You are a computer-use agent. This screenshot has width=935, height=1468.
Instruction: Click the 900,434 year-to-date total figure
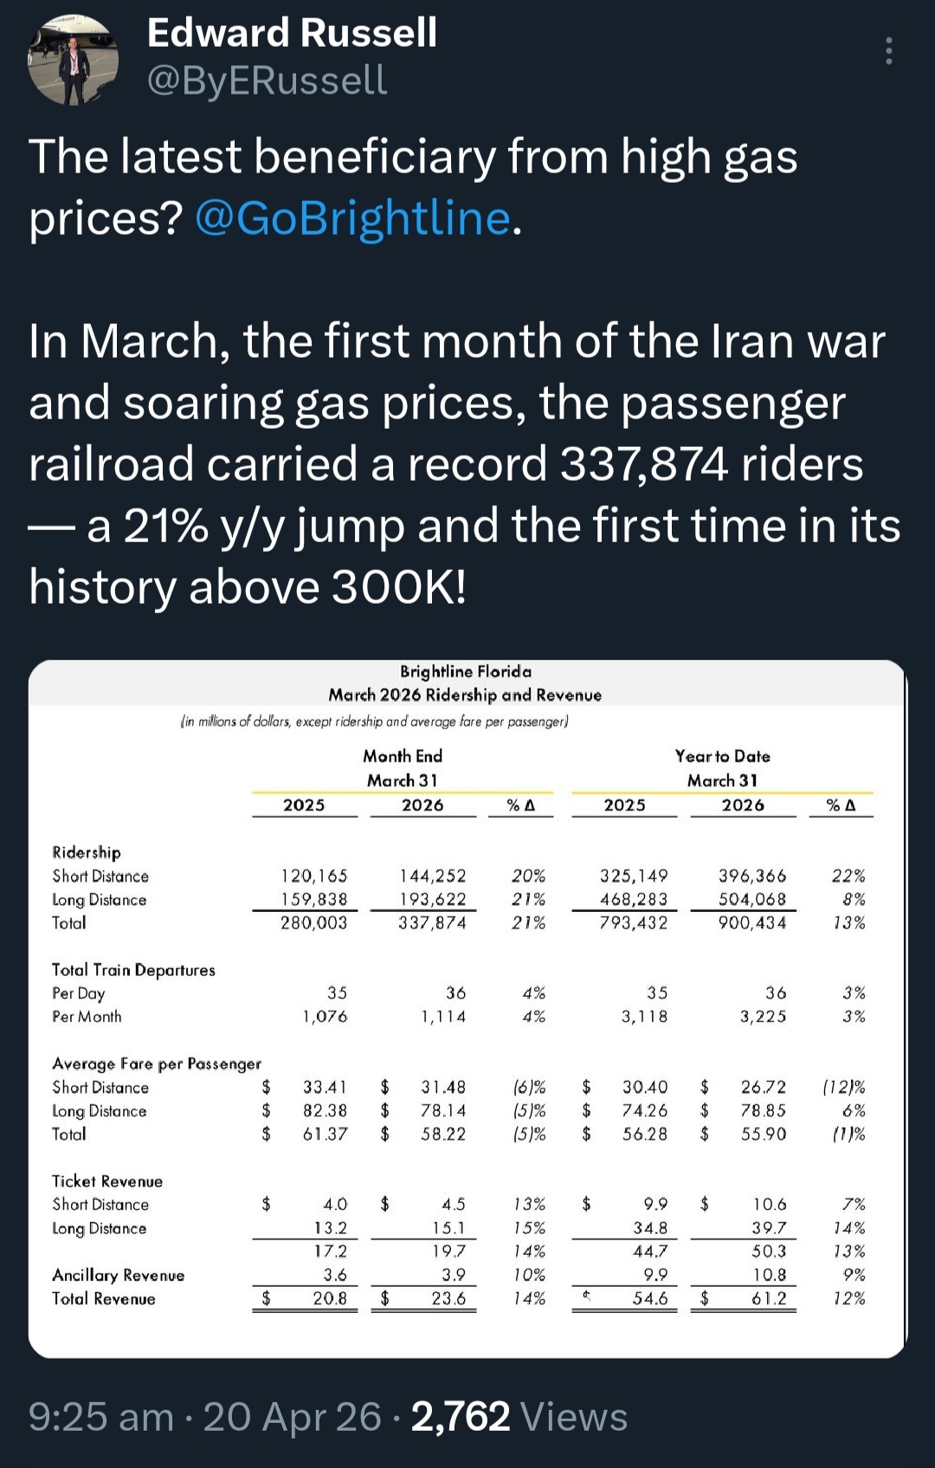(x=752, y=923)
